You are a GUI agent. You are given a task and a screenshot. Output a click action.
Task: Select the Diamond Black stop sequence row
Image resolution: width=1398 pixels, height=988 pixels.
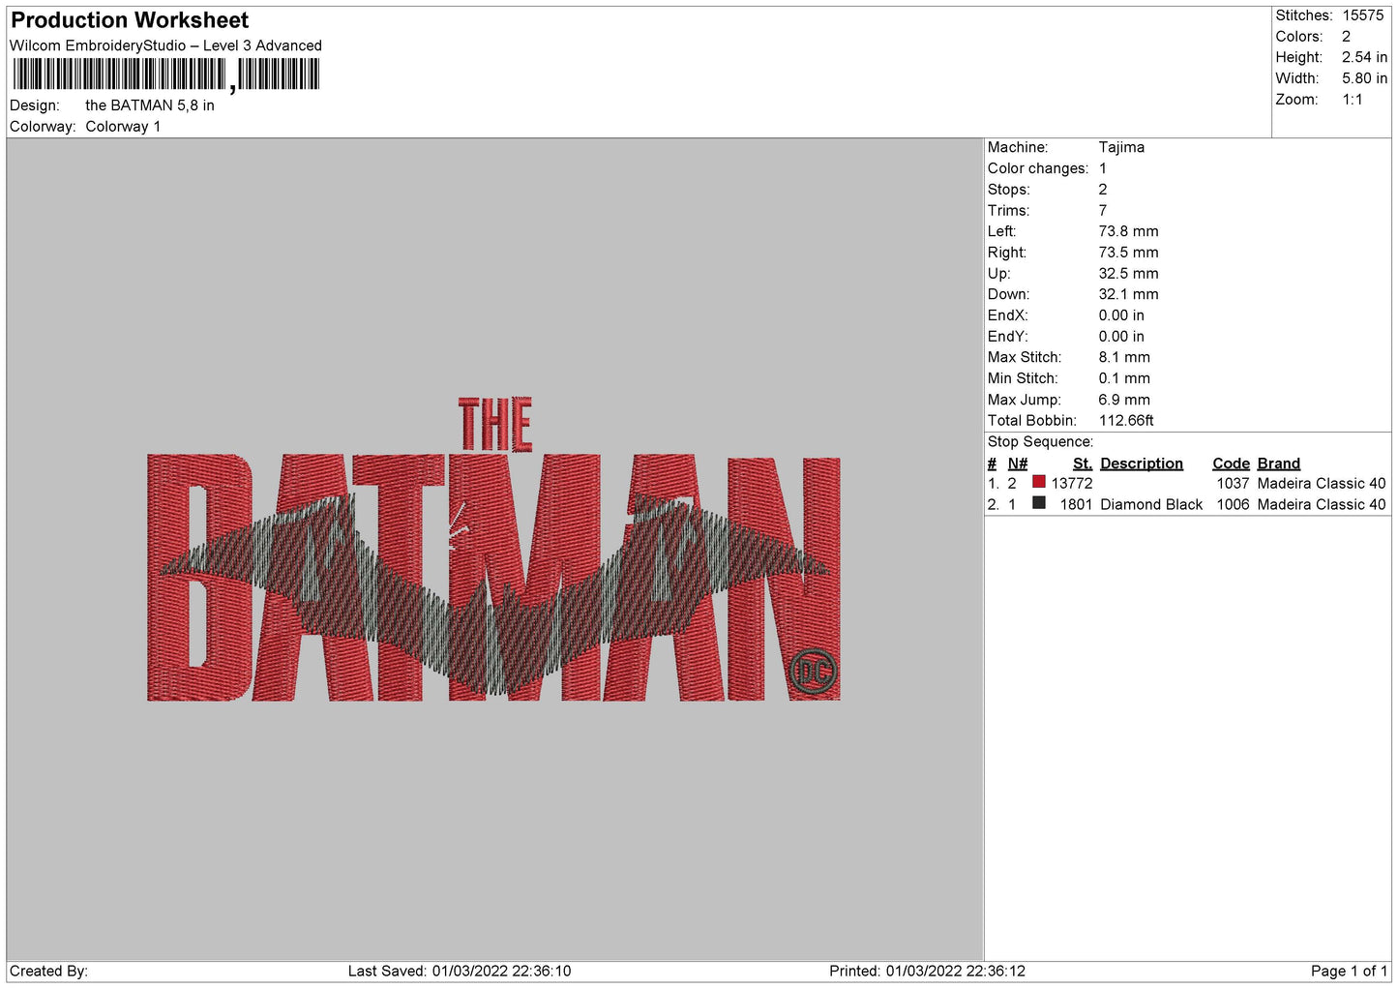(1150, 504)
